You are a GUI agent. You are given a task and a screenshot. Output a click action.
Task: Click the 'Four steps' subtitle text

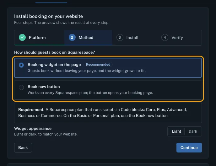62,23
